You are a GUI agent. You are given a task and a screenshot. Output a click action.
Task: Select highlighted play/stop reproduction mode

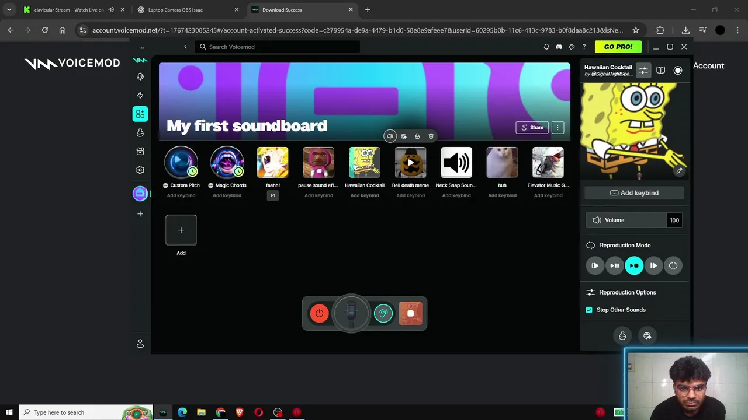point(634,265)
